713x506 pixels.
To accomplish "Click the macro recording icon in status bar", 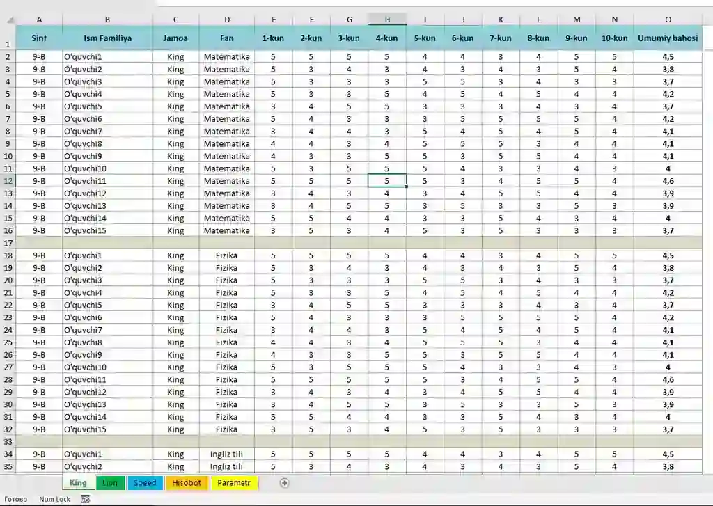I will 85,499.
